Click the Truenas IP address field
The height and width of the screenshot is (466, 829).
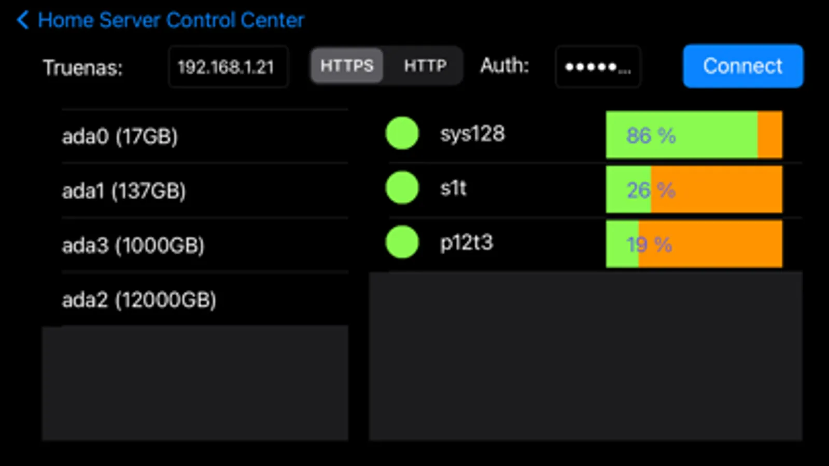(x=228, y=67)
